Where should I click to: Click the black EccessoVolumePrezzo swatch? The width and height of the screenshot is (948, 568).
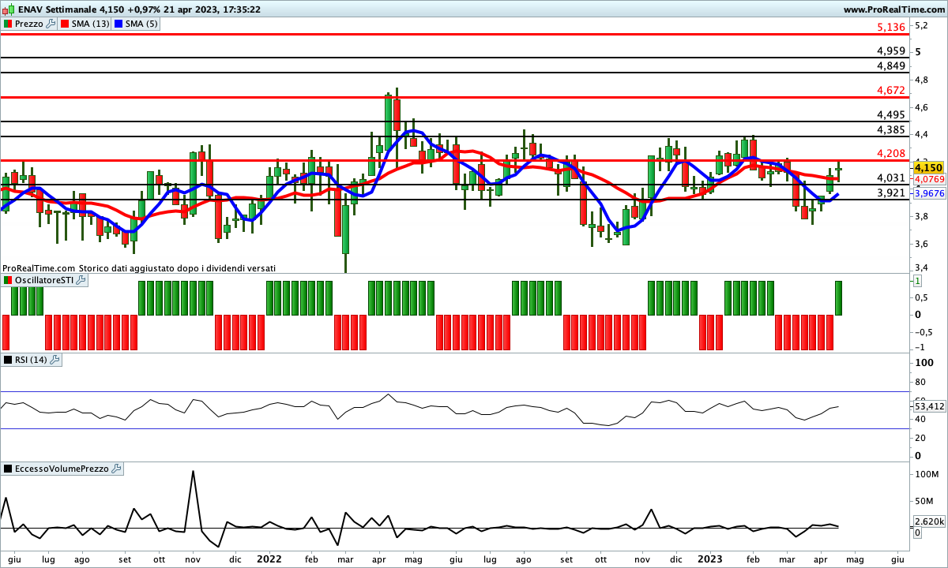(8, 469)
